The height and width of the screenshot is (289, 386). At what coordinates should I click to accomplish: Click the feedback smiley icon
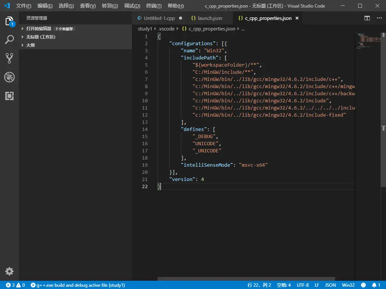(x=363, y=285)
